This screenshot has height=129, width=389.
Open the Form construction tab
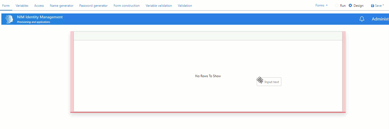[127, 6]
